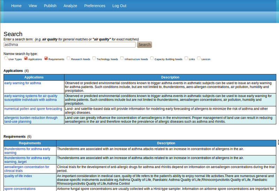Open 'numerical pollen and spore forecasting' link
Image resolution: width=279 pixels, height=191 pixels.
click(33, 109)
